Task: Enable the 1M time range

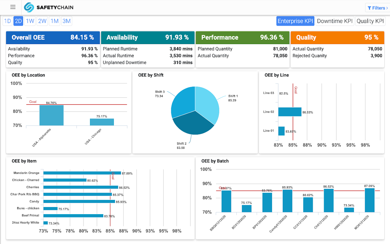Action: (54, 21)
